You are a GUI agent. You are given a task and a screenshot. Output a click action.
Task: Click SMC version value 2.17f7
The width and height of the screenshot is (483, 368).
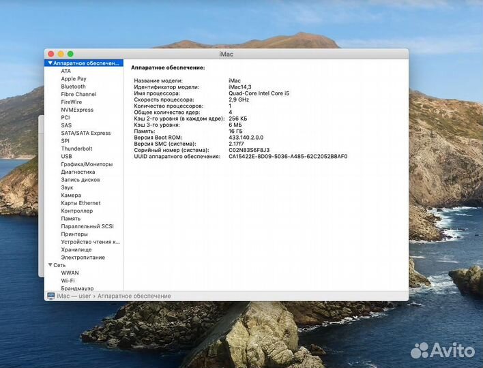(236, 144)
